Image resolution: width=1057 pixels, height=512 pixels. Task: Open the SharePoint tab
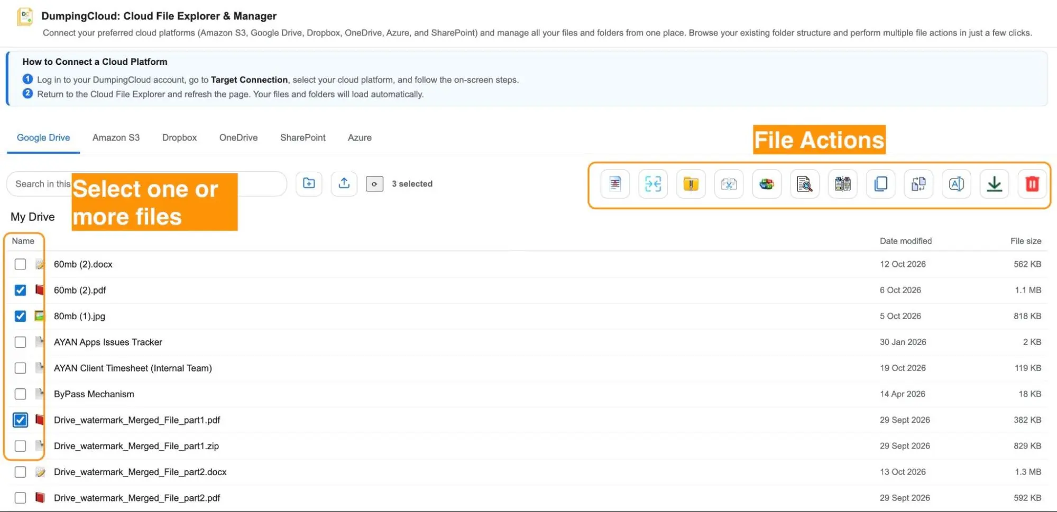(302, 137)
